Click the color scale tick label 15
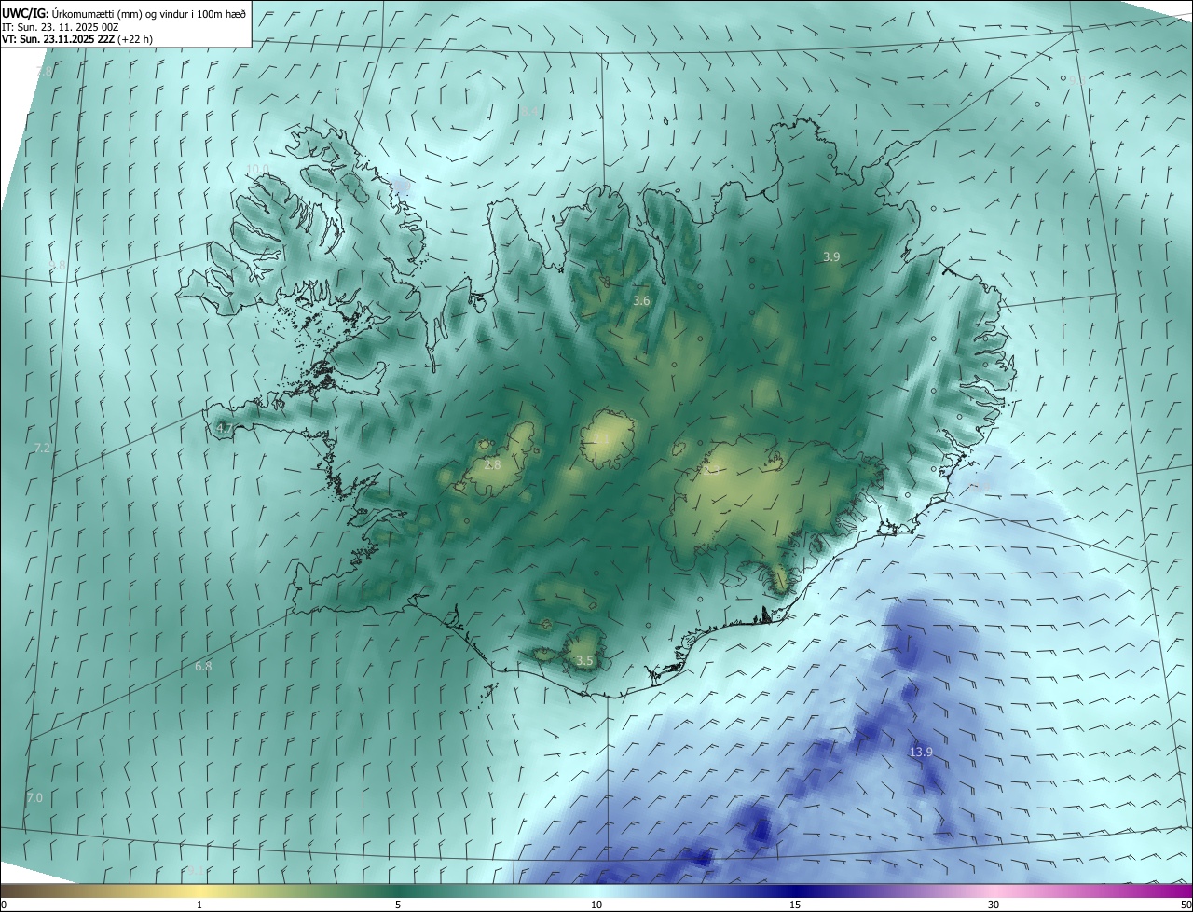The image size is (1193, 912). coord(795,905)
